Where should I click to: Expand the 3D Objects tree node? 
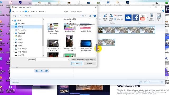pyautogui.click(x=13, y=23)
